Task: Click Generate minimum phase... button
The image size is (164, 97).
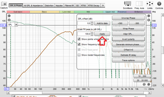Action: [x=128, y=44]
